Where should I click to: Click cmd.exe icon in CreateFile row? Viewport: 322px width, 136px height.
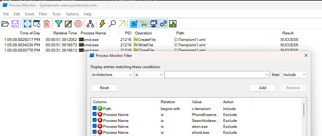tap(81, 39)
